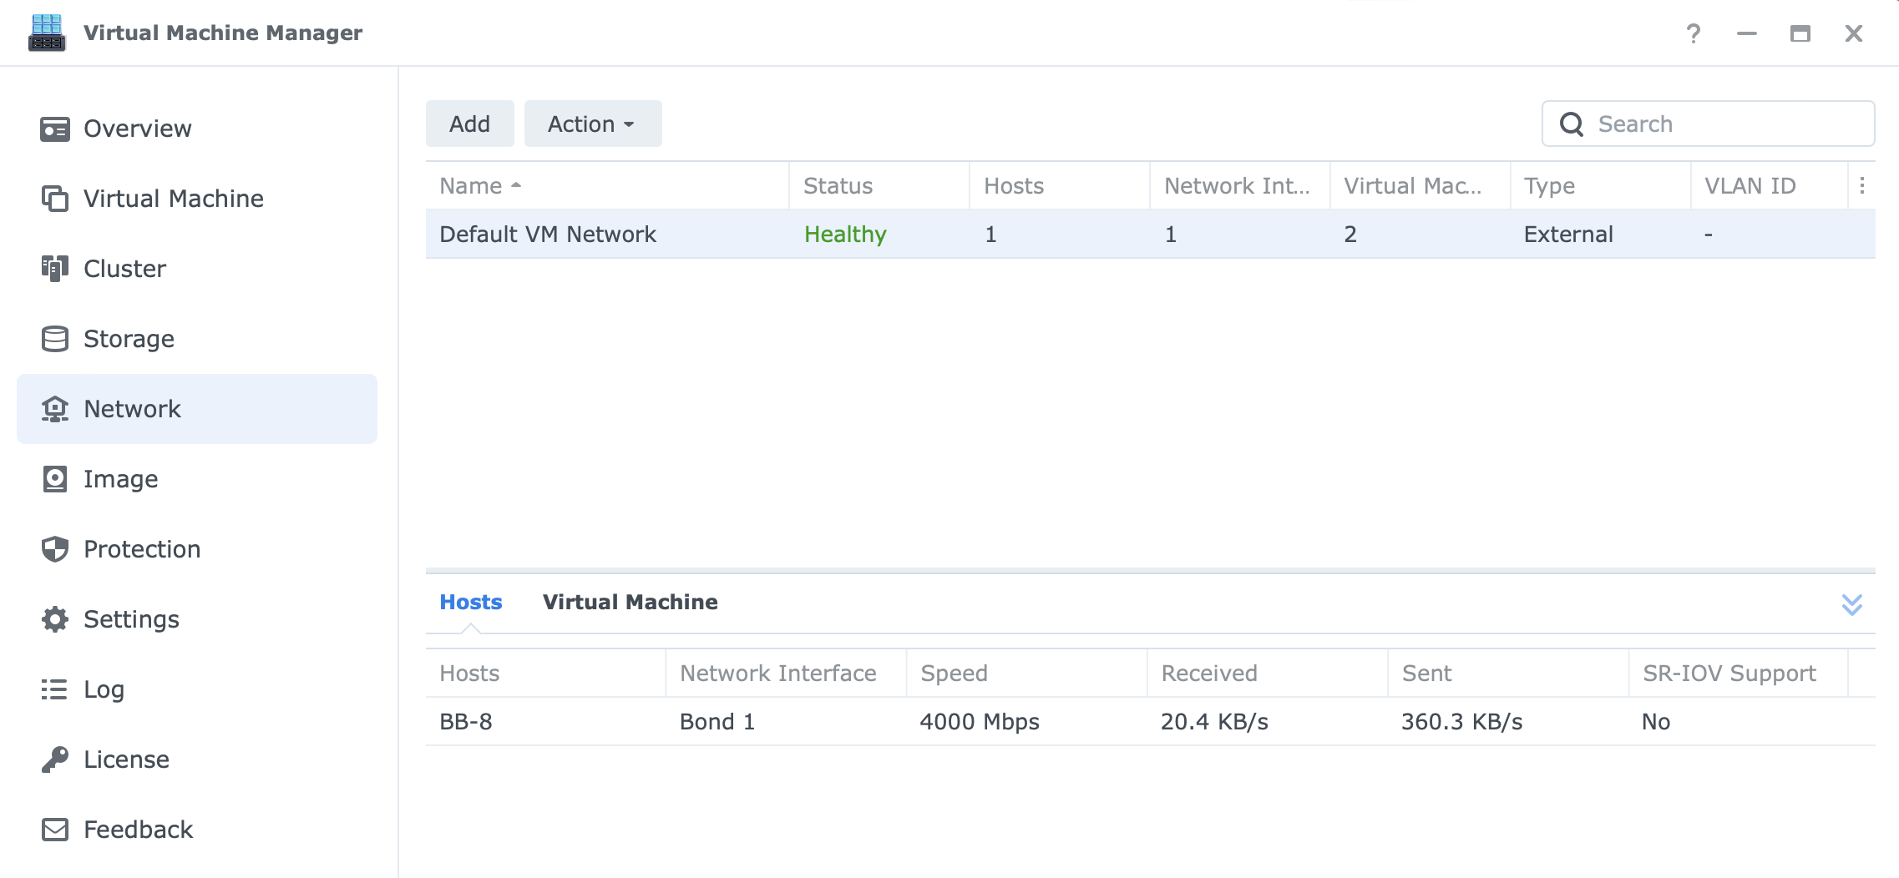Click the Virtual Mac... column header
Screen dimensions: 1899x878
pyautogui.click(x=1420, y=185)
